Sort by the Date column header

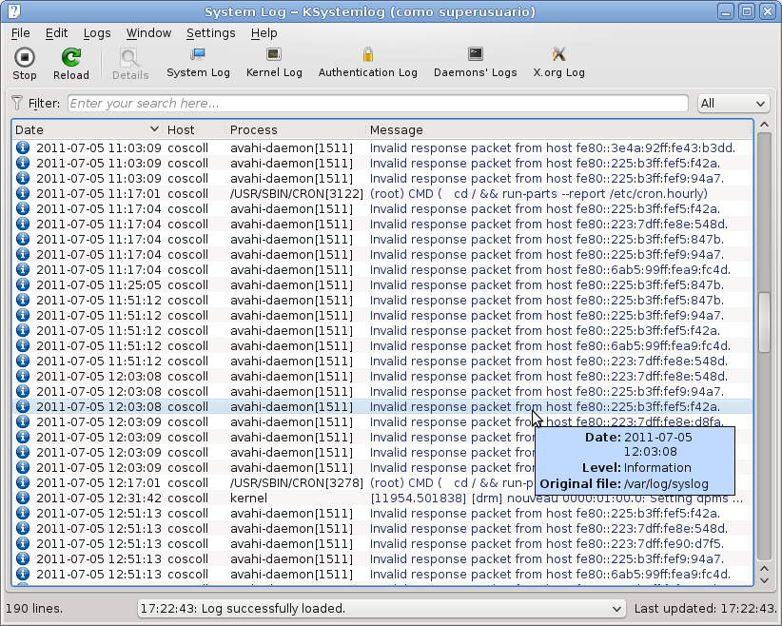pos(86,129)
